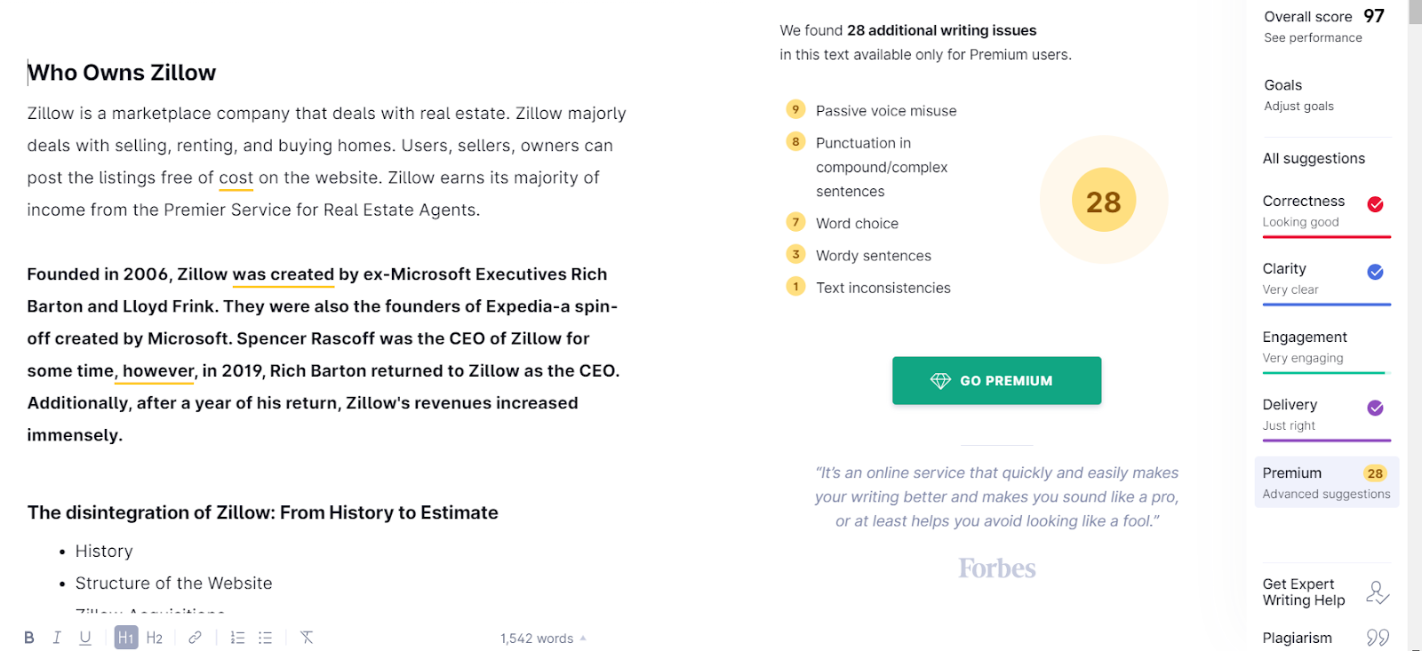Insert a link using the chain icon
1422x651 pixels.
coord(195,638)
